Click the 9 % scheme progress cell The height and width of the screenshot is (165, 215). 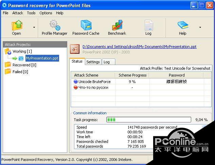132,82
